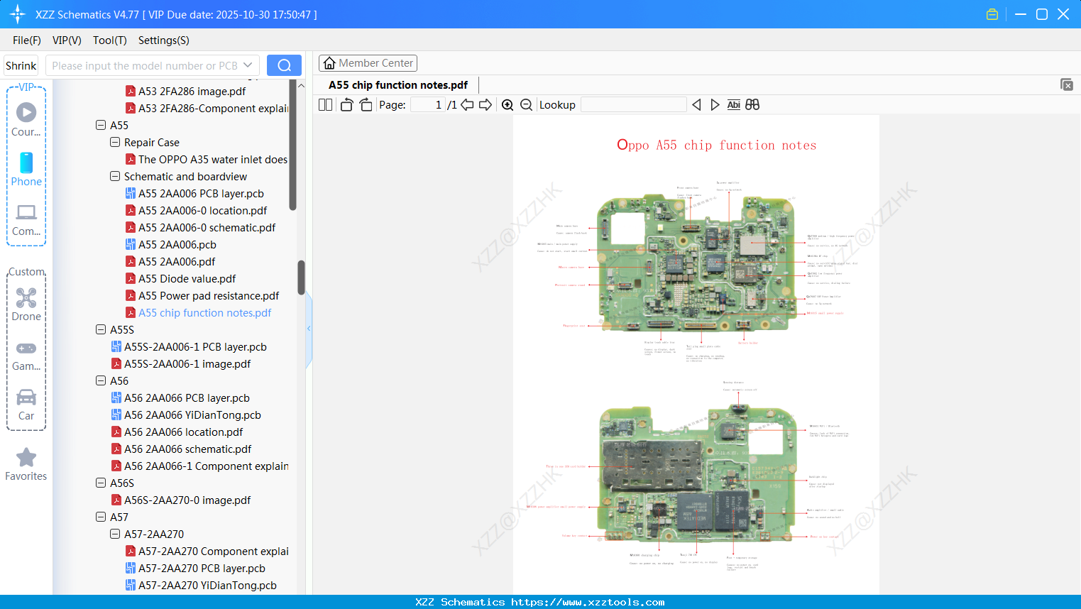
Task: Open the Car schematics category
Action: point(26,401)
